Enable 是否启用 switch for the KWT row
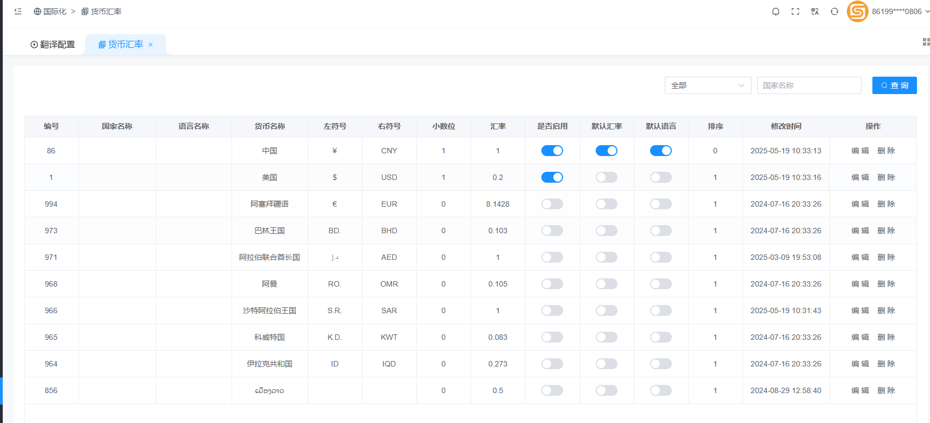This screenshot has width=930, height=423. click(x=552, y=337)
